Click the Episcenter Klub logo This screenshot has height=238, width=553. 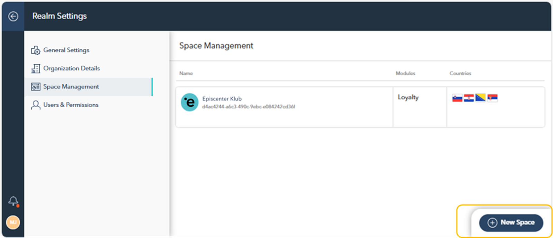tap(189, 102)
